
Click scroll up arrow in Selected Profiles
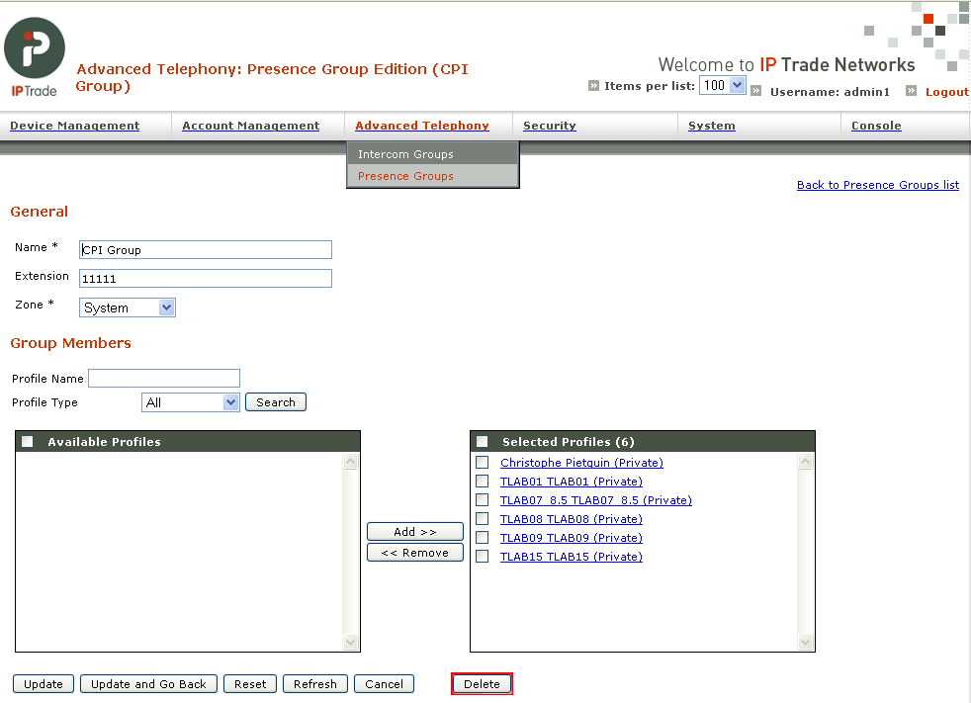point(805,462)
